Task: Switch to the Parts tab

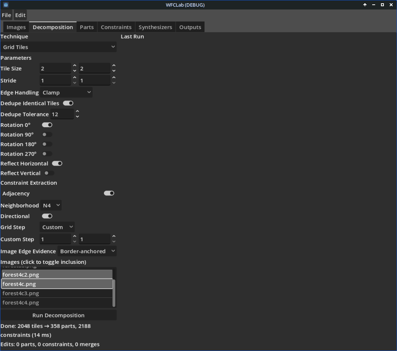Action: (x=87, y=27)
